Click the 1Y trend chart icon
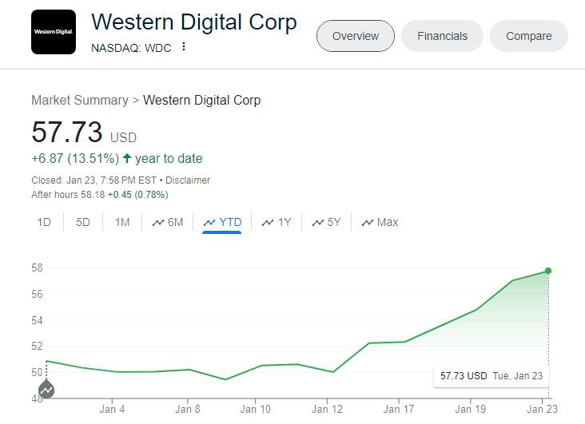 coord(268,223)
